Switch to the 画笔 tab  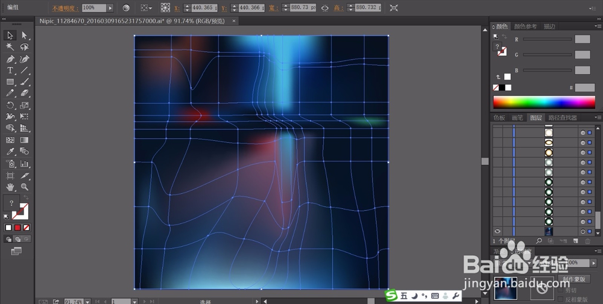pyautogui.click(x=517, y=117)
